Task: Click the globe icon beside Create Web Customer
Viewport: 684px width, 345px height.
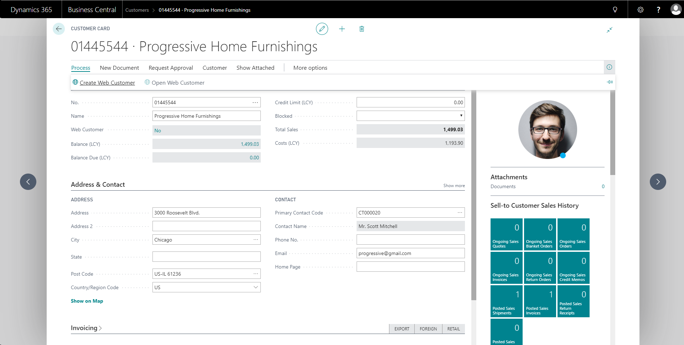Action: [x=75, y=82]
